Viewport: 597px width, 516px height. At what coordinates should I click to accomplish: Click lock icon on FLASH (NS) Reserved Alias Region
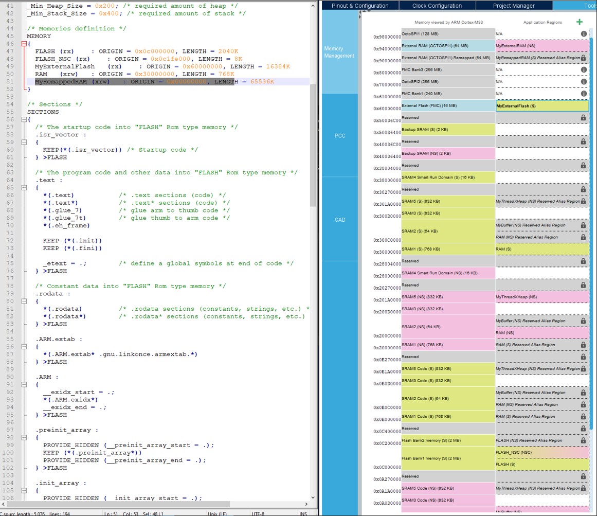583,440
